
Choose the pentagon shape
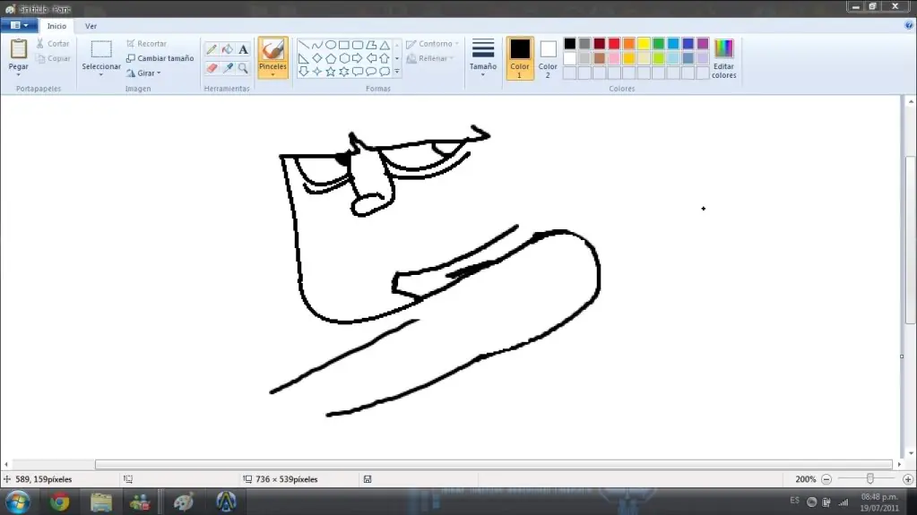(331, 58)
